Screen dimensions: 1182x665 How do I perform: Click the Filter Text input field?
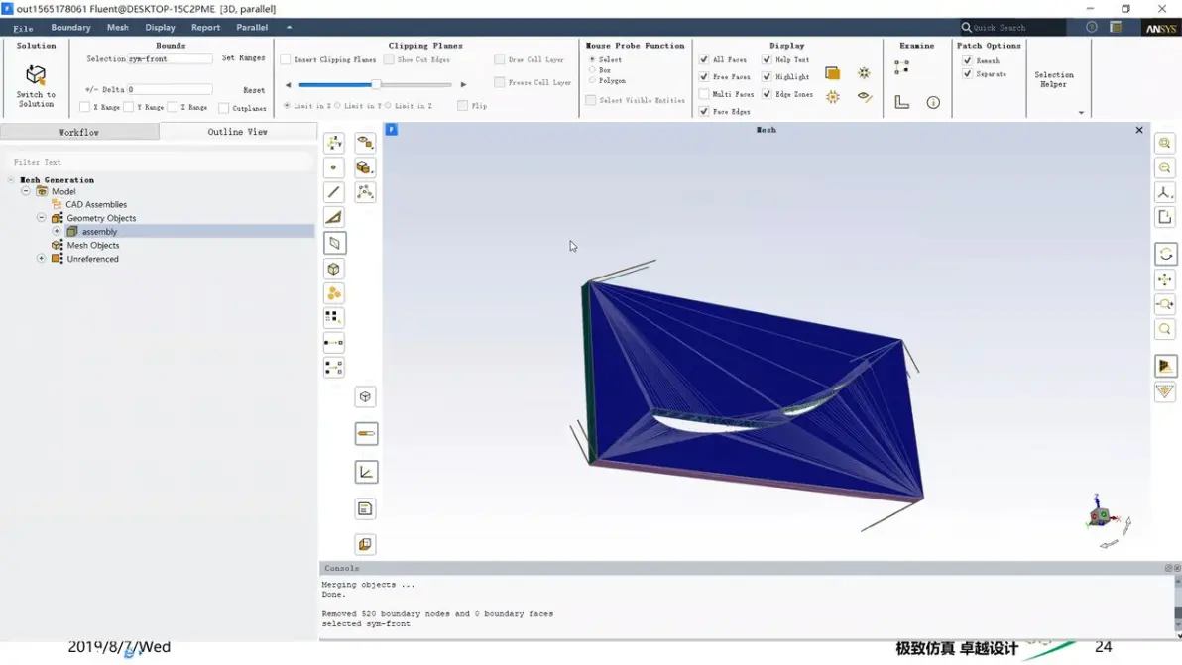click(160, 162)
